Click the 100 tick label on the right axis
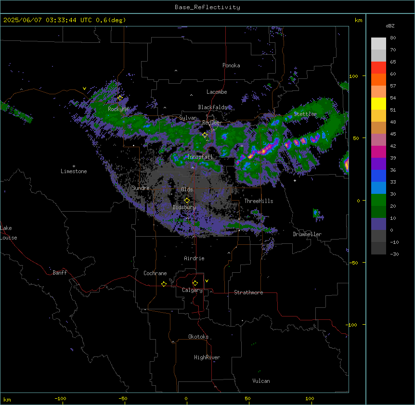This screenshot has height=405, width=415. pos(353,76)
